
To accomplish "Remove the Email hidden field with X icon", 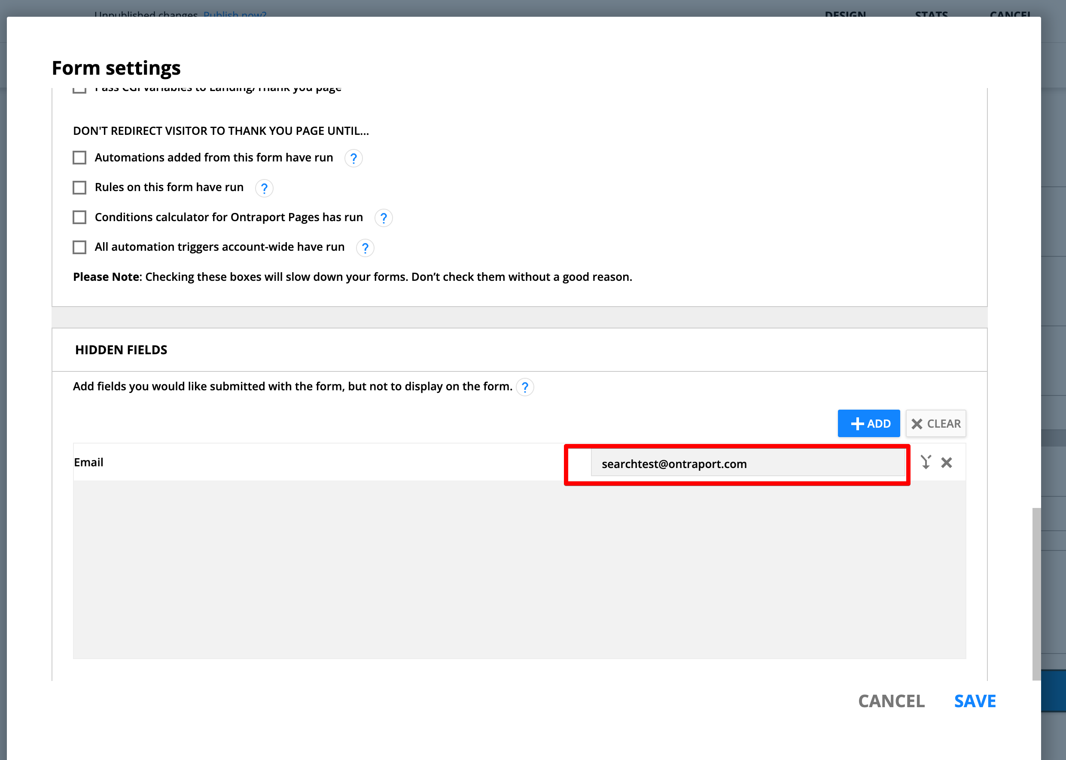I will tap(947, 463).
